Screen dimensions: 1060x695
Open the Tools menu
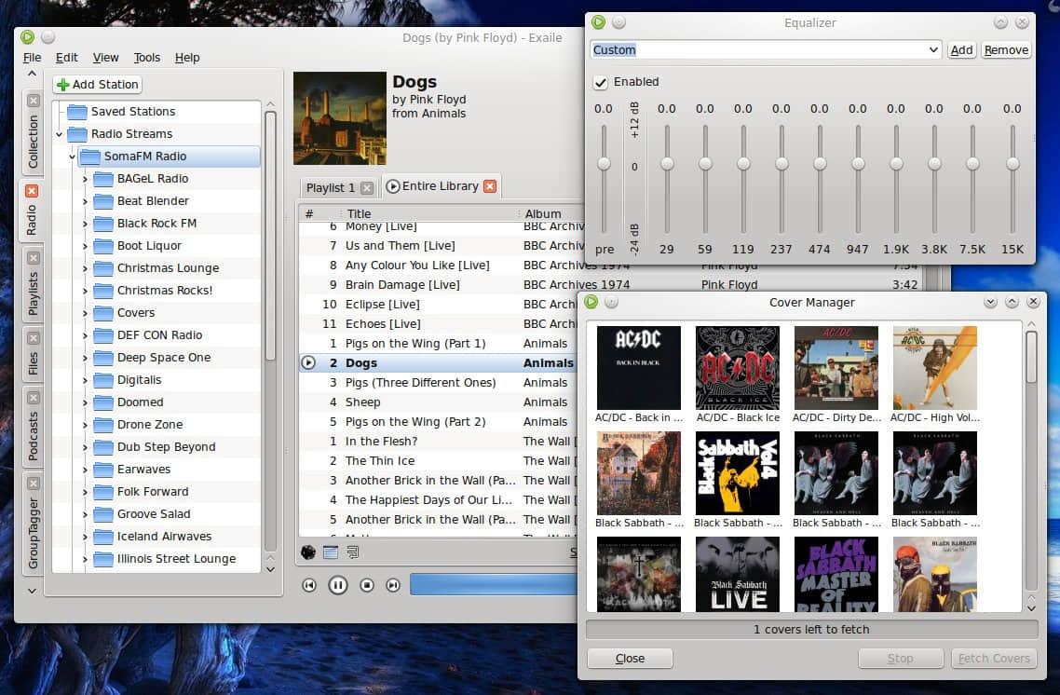tap(146, 58)
